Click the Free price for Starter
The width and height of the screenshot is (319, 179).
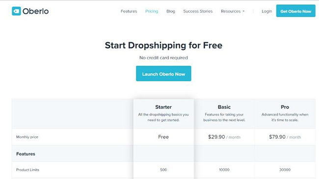[163, 137]
